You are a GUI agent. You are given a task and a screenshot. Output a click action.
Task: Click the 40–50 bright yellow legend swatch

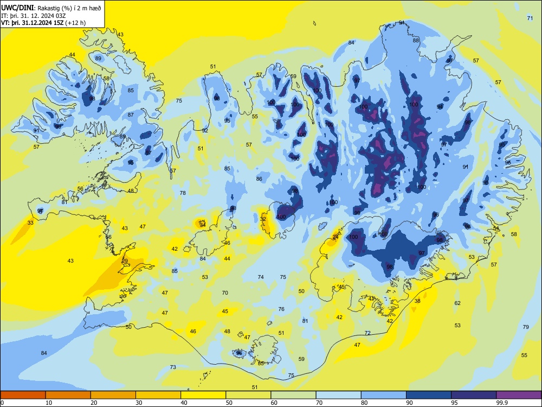203,395
